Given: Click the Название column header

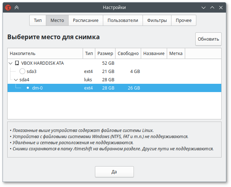Looking at the screenshot, I should click(x=154, y=54).
